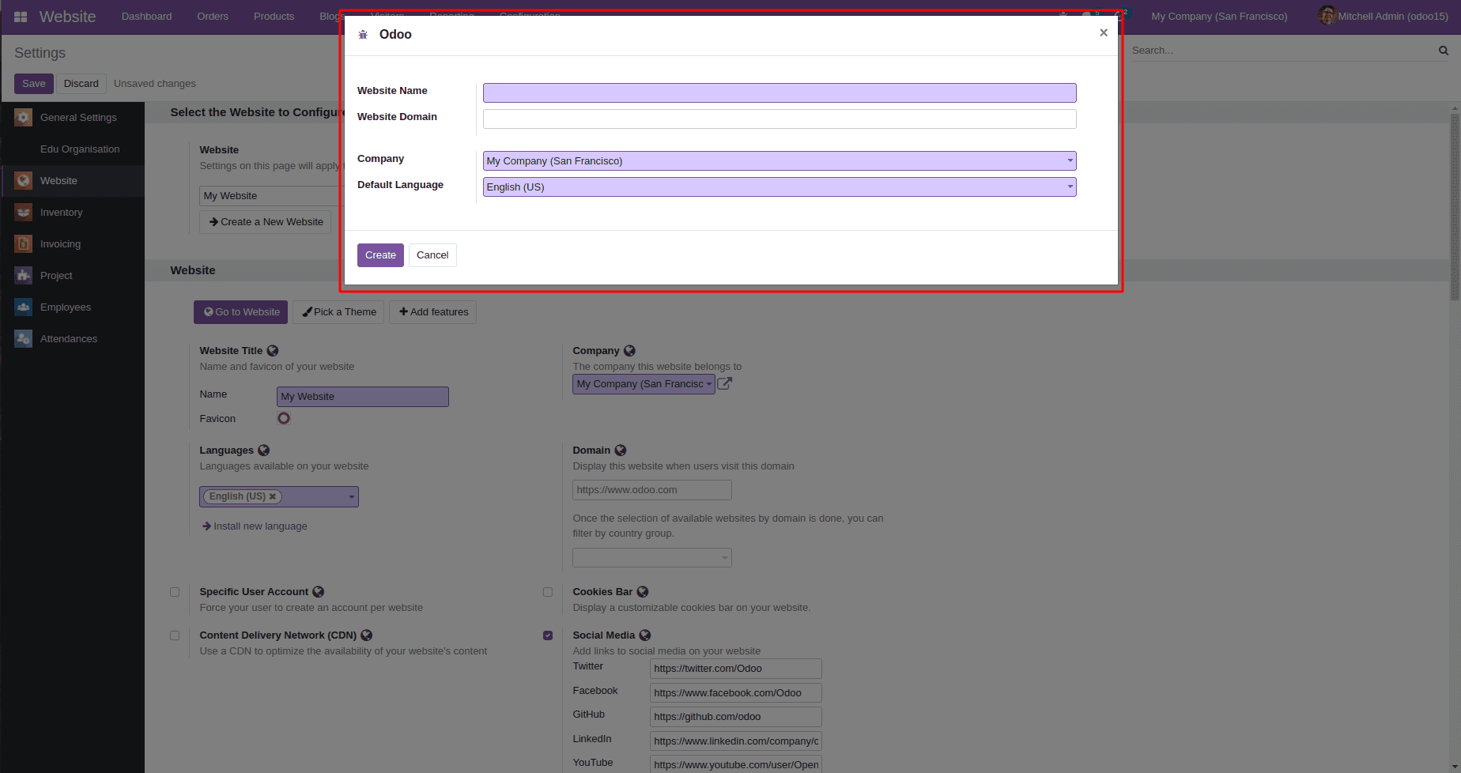Click globe icon next to Social Media

tap(645, 635)
